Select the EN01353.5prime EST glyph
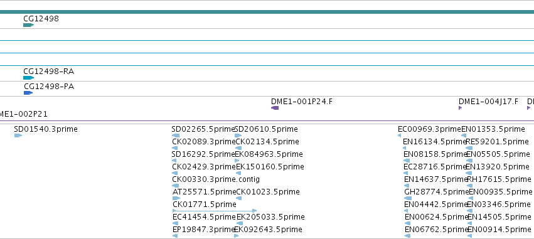This screenshot has width=534, height=239. [464, 135]
